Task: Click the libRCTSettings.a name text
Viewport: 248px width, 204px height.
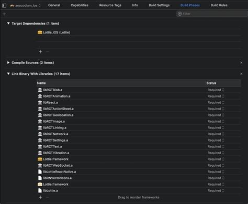Action: pos(55,140)
